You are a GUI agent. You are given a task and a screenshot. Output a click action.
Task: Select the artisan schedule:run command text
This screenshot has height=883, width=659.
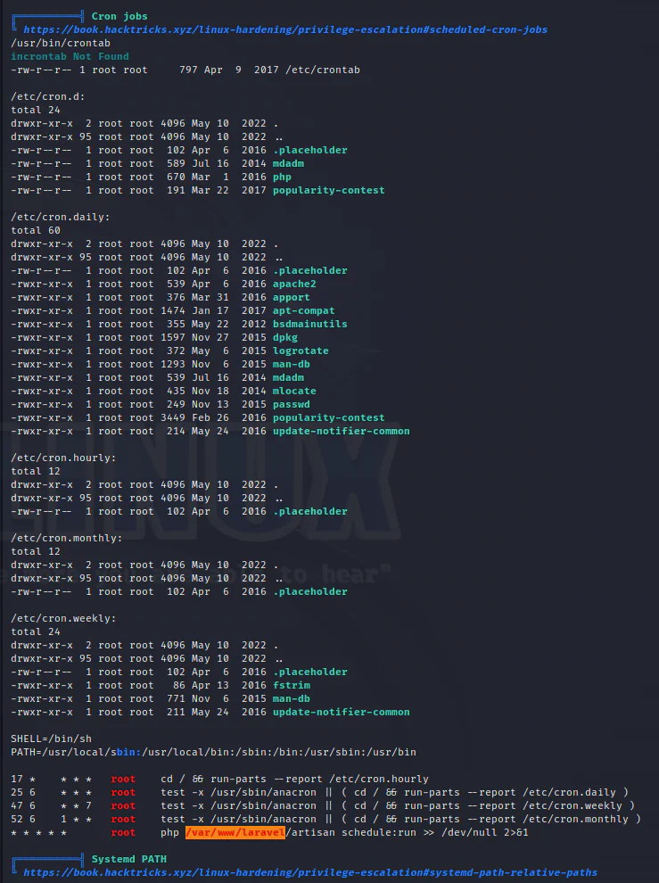pos(351,832)
